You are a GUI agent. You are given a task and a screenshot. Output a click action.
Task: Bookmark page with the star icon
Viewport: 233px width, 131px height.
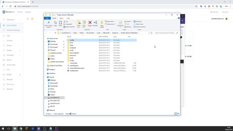pyautogui.click(x=196, y=7)
